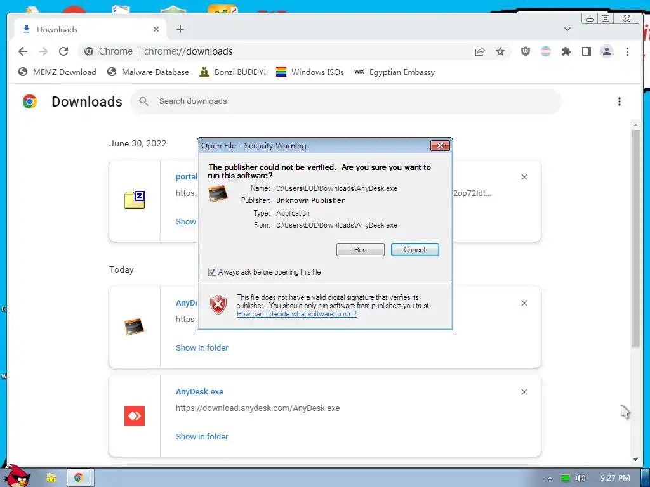650x487 pixels.
Task: Click the share page icon in address bar
Action: click(x=480, y=51)
